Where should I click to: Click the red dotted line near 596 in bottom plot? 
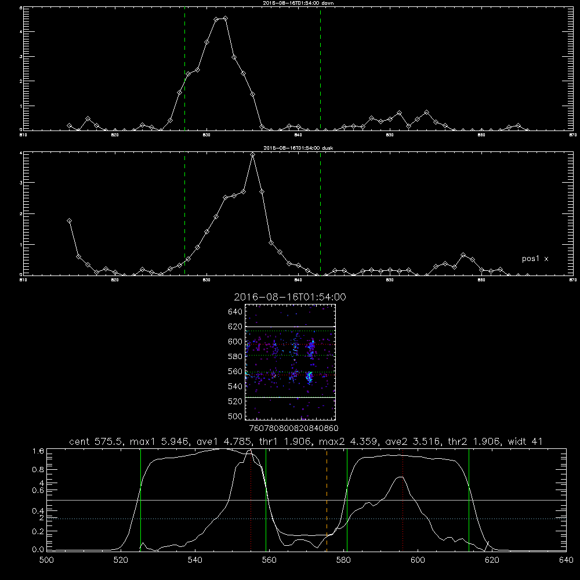(403, 500)
